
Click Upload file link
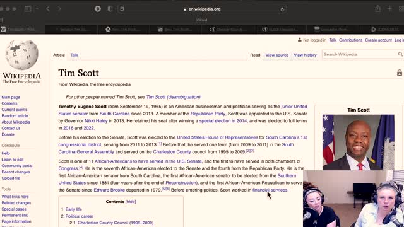click(x=11, y=178)
